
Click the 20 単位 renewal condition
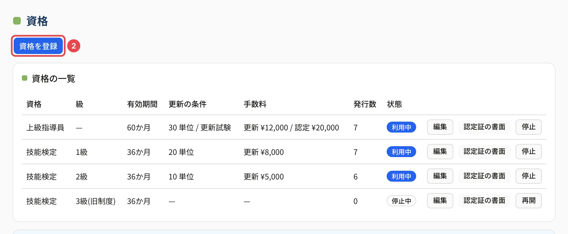click(x=181, y=152)
